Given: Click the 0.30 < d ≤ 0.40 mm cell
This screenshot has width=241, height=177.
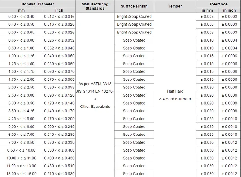Looking at the screenshot, I should click(21, 17).
